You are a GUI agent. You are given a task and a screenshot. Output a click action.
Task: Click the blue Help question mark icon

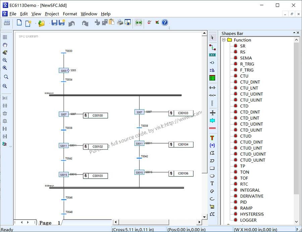point(164,23)
